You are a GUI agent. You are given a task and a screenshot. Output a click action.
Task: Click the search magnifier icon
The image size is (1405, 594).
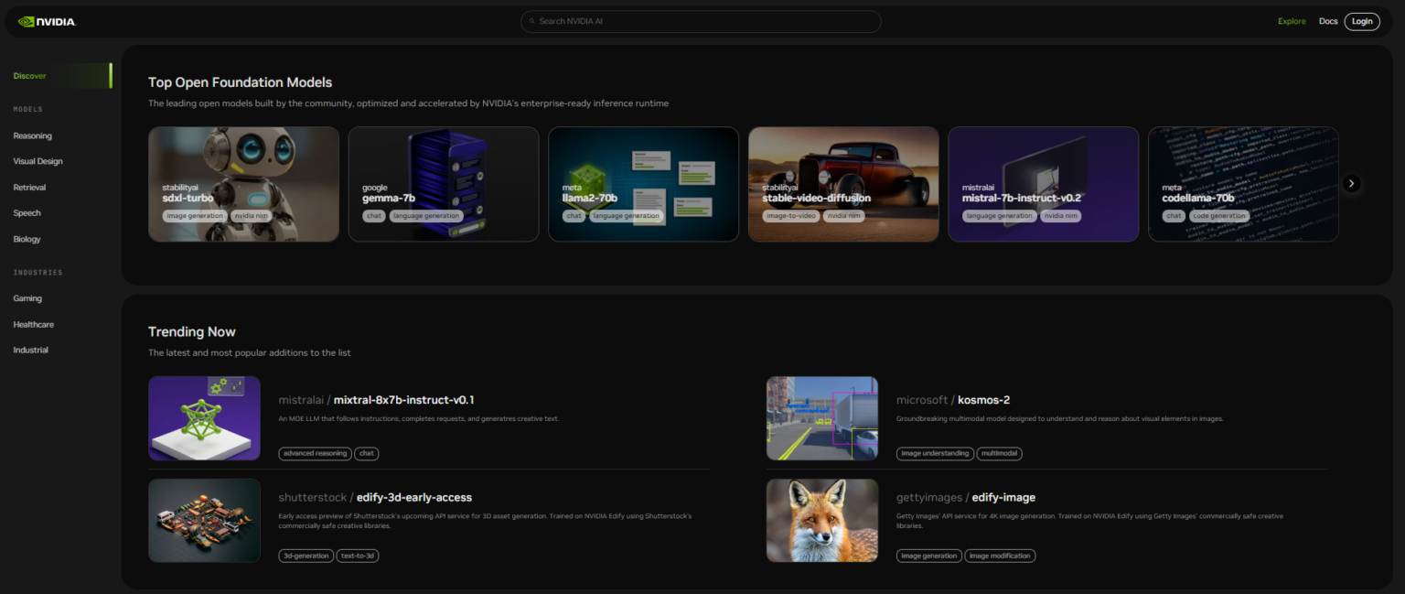click(531, 21)
